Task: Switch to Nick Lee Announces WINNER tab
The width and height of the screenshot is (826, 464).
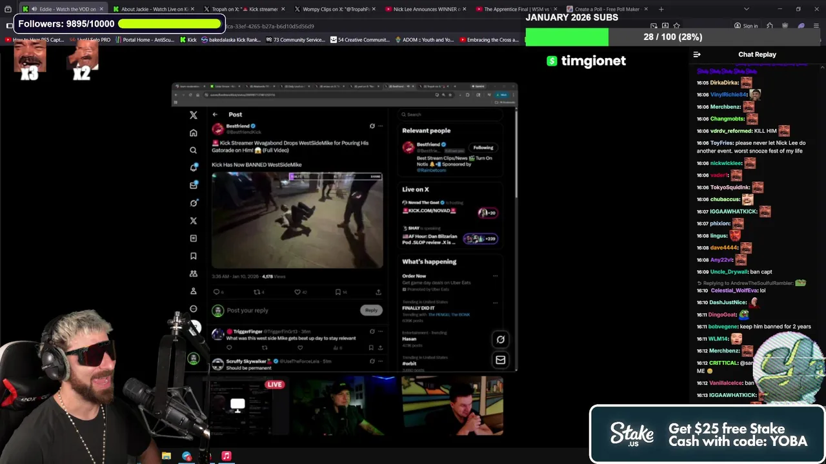Action: pos(426,9)
